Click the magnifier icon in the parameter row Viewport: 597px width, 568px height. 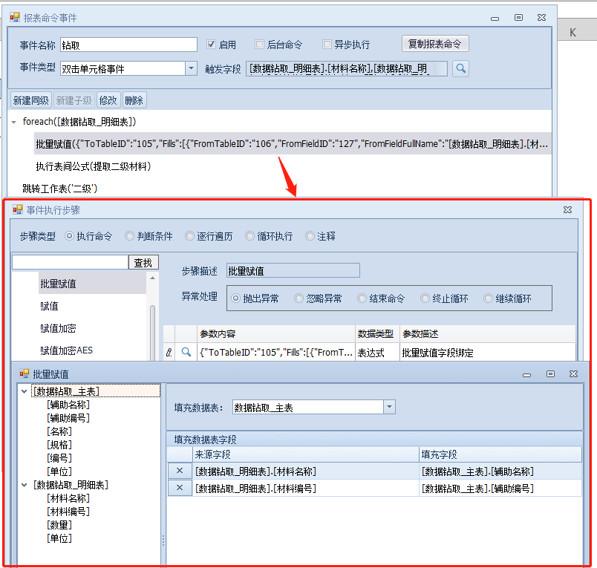186,353
